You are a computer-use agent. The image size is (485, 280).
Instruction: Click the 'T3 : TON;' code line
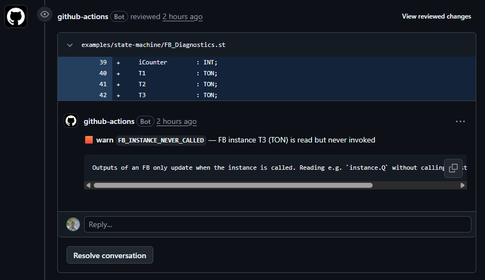[178, 96]
